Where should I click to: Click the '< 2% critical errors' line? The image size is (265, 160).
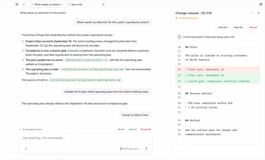201,107
